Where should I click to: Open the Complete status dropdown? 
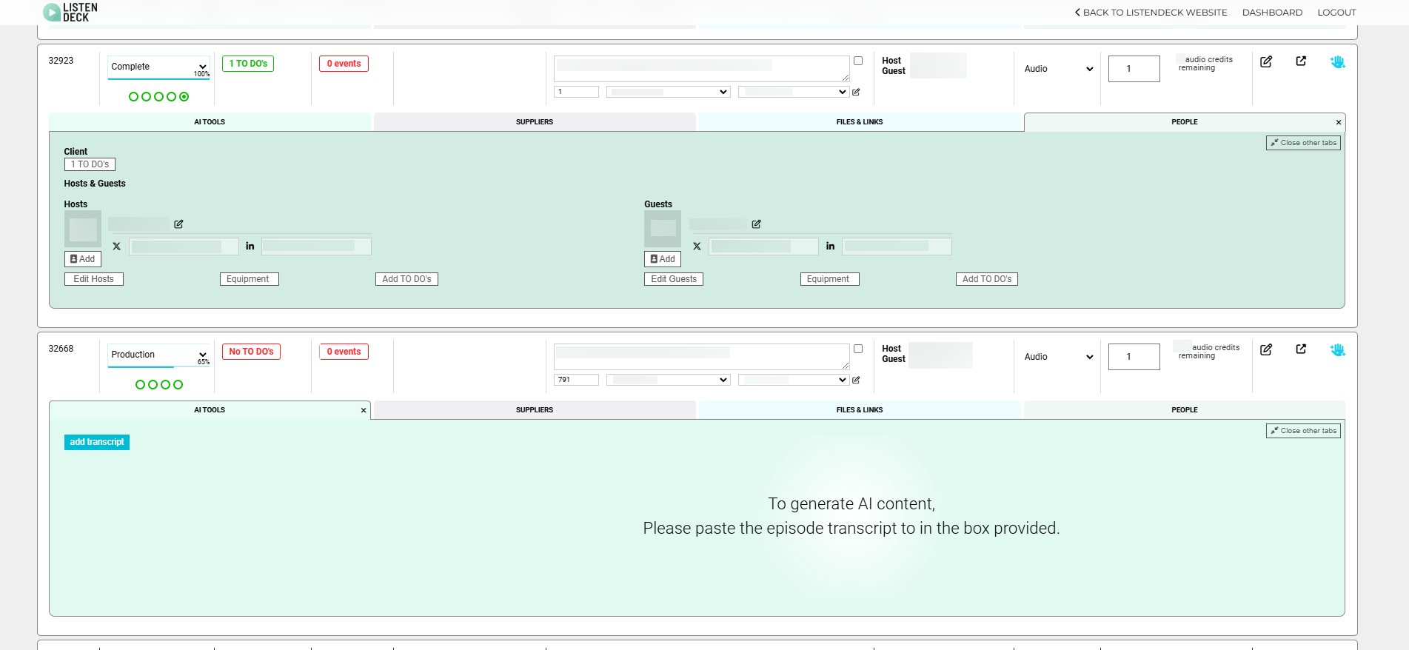point(158,67)
